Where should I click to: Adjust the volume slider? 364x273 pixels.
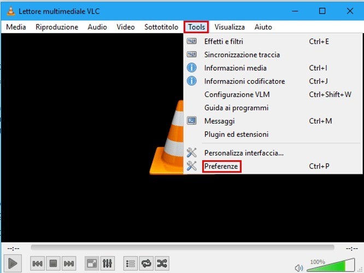coord(330,266)
